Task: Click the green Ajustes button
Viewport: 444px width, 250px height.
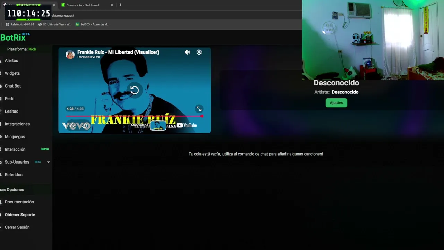Action: coord(336,103)
